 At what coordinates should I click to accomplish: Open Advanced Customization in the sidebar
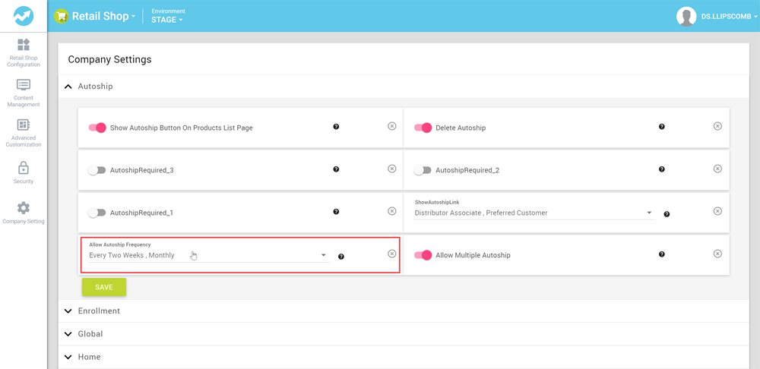click(24, 125)
